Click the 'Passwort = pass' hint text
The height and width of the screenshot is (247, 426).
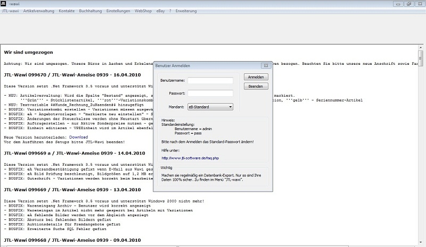click(x=188, y=133)
